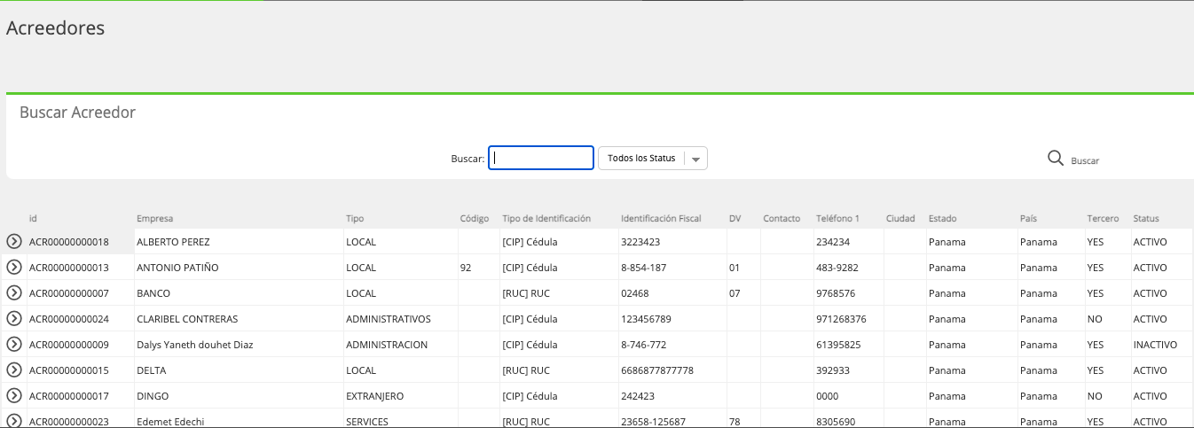Click phone number 61395825 cell
This screenshot has height=428, width=1194.
pyautogui.click(x=849, y=344)
